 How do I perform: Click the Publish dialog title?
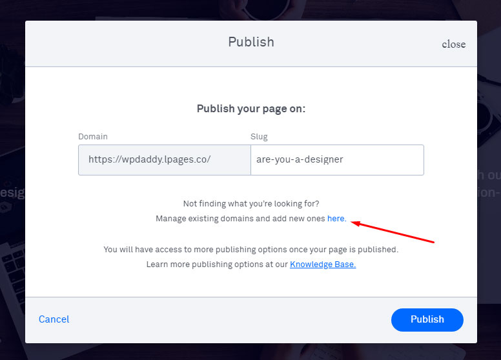pyautogui.click(x=251, y=42)
